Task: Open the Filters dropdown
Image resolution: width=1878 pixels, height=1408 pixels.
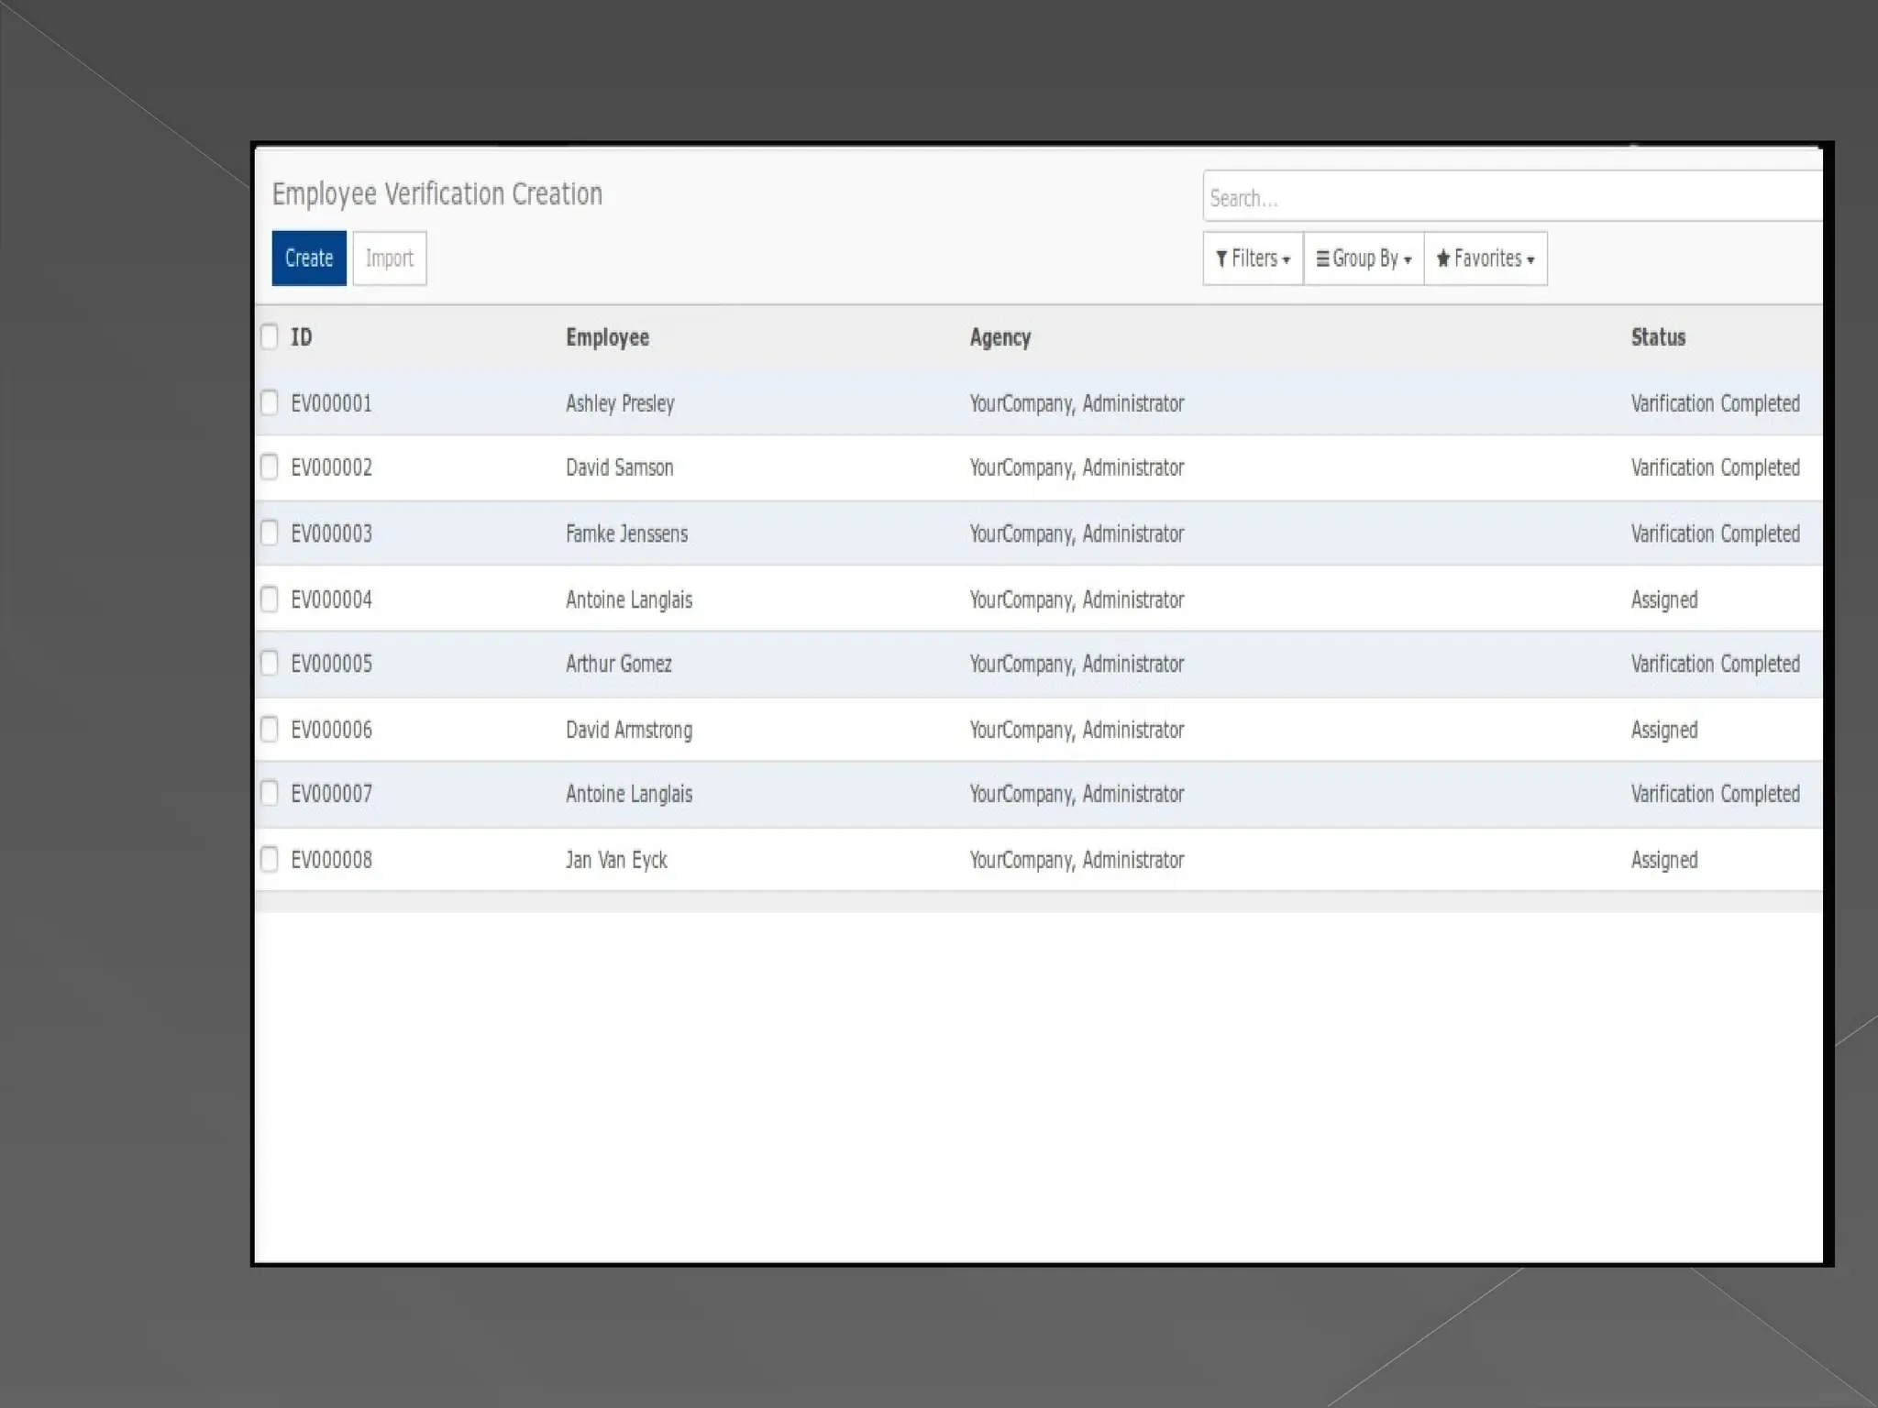Action: click(1253, 258)
